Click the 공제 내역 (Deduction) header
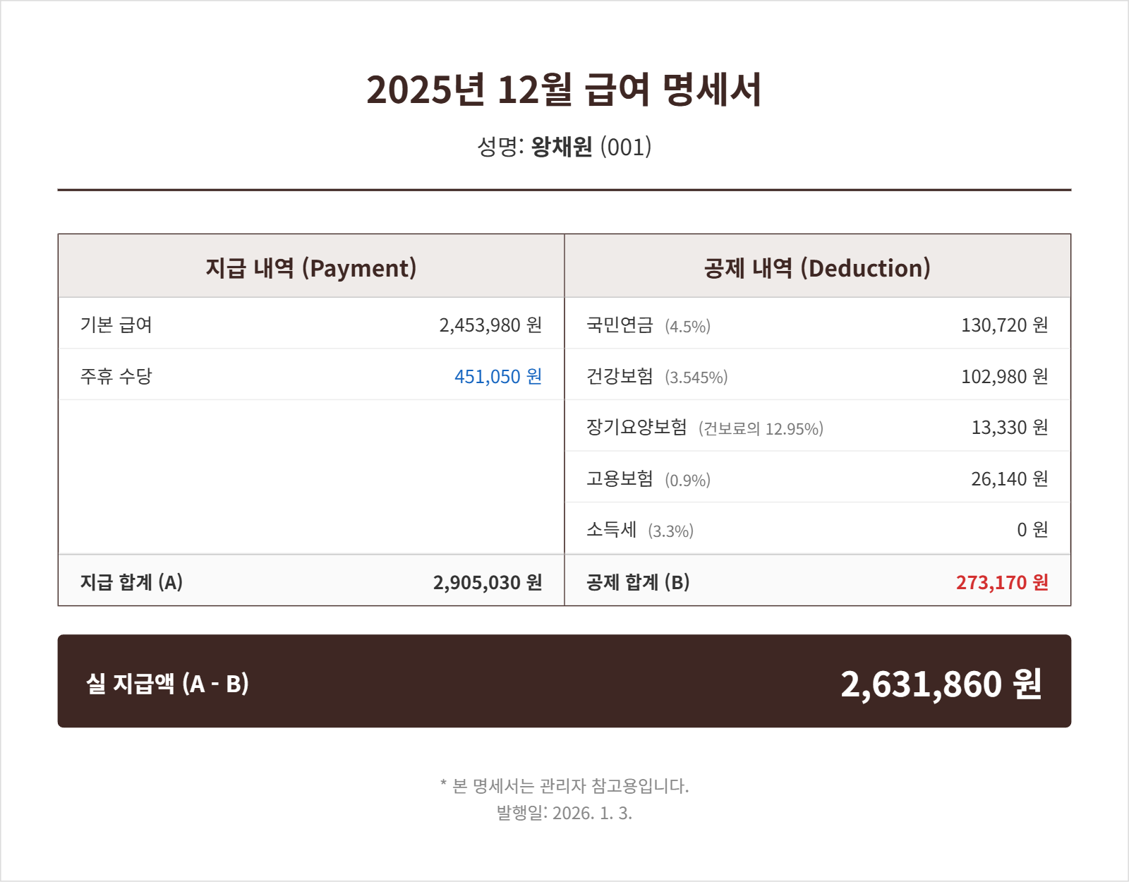 pyautogui.click(x=817, y=268)
